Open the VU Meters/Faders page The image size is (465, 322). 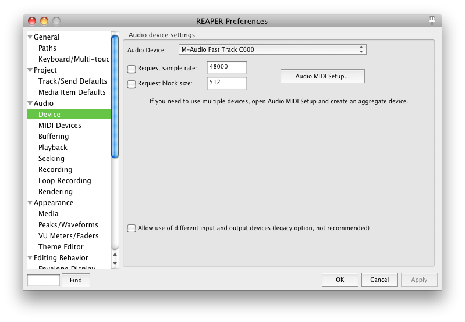[x=69, y=236]
